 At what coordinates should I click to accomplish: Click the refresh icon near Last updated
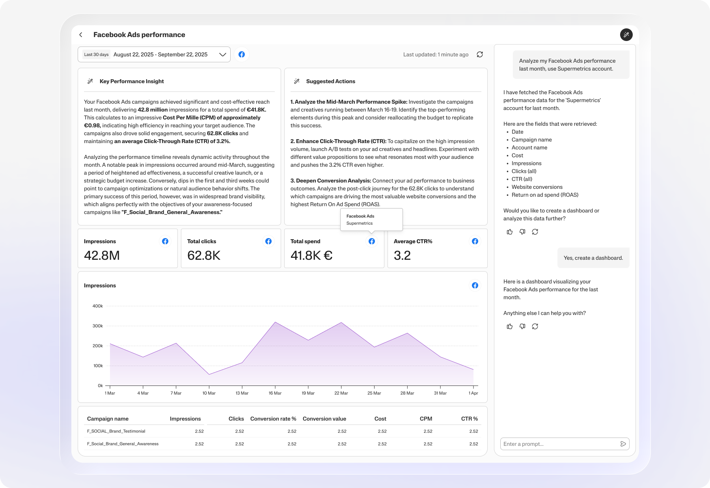point(479,54)
